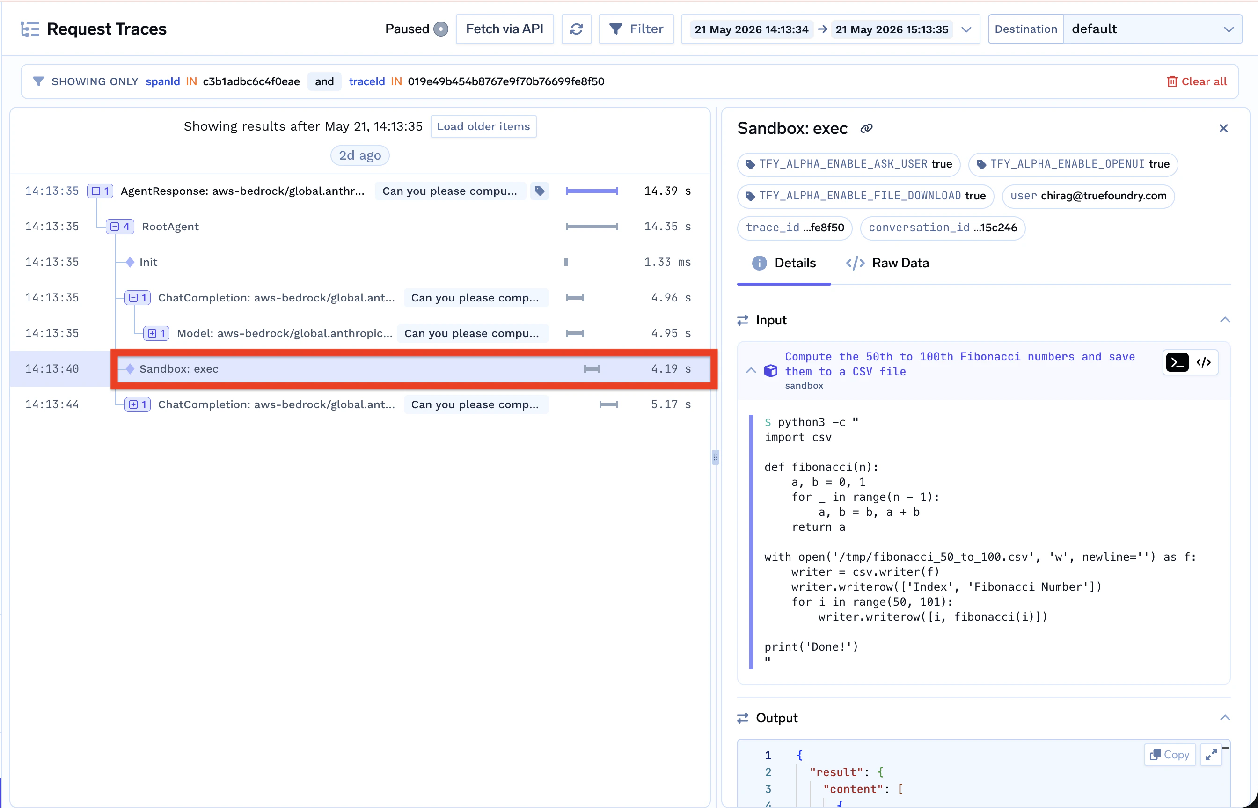Click the diamond icon of Sandbox: exec

coord(130,369)
